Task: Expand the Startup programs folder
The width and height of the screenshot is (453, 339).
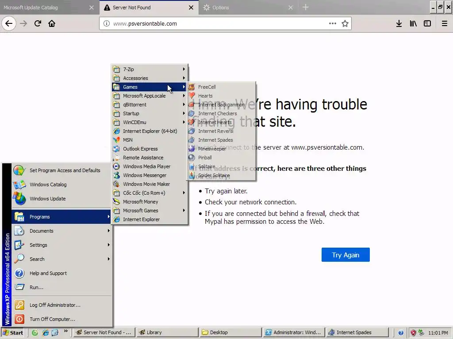Action: (x=150, y=113)
